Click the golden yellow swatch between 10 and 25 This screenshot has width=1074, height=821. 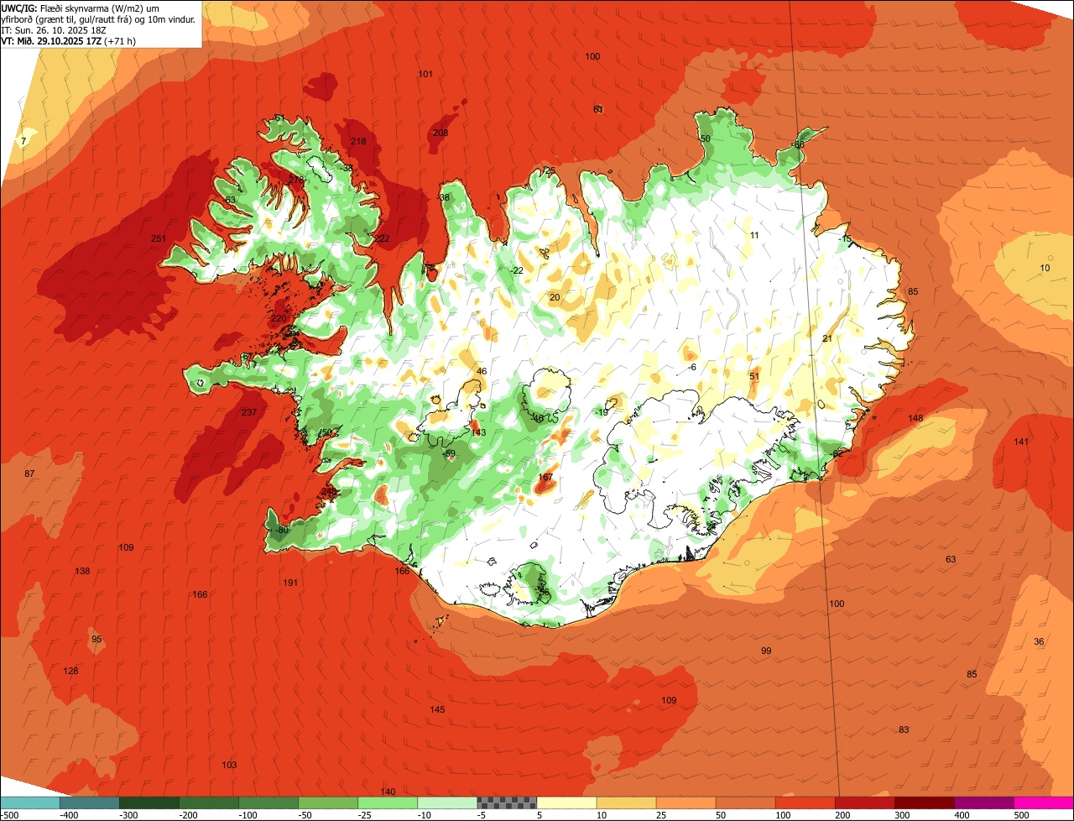point(626,803)
